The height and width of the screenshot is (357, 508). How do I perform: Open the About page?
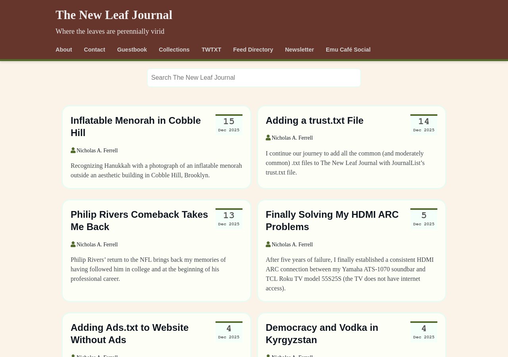click(63, 50)
